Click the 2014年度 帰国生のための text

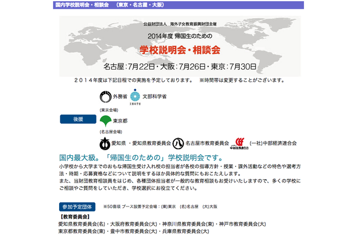180,36
